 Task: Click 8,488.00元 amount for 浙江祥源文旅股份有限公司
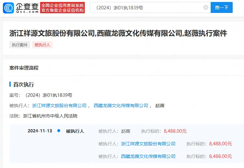point(220,144)
